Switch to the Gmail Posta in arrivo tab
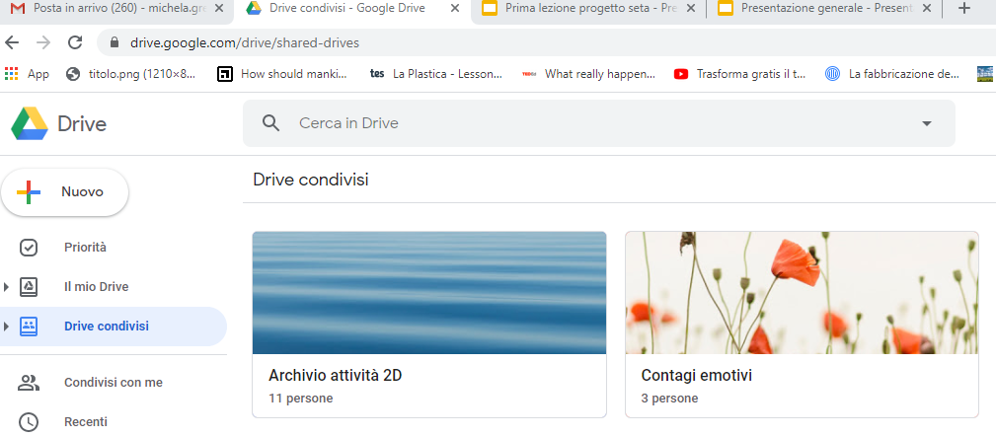The width and height of the screenshot is (996, 437). click(x=115, y=9)
